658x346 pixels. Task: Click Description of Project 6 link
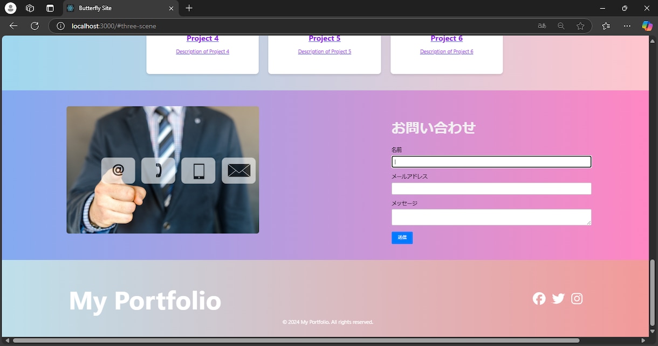pos(447,52)
